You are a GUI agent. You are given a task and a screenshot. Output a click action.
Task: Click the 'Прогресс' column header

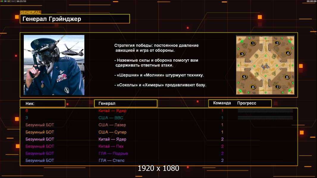pos(247,103)
